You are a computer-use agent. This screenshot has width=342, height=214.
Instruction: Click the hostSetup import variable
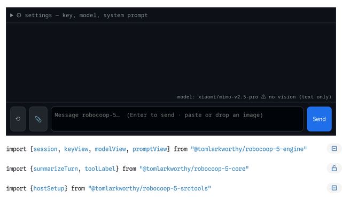pyautogui.click(x=49, y=188)
